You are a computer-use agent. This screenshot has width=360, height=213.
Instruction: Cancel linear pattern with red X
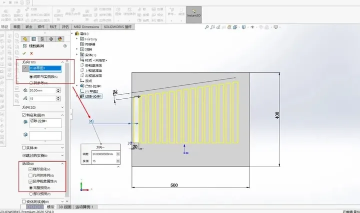coord(31,53)
